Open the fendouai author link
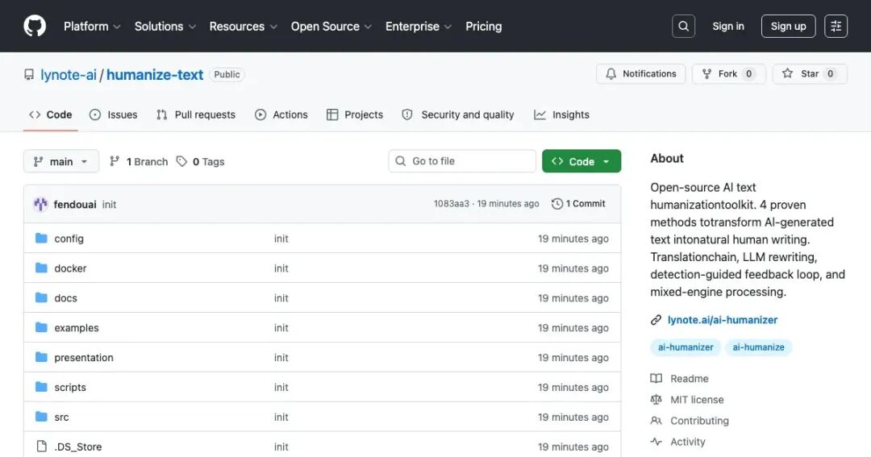 pos(75,205)
